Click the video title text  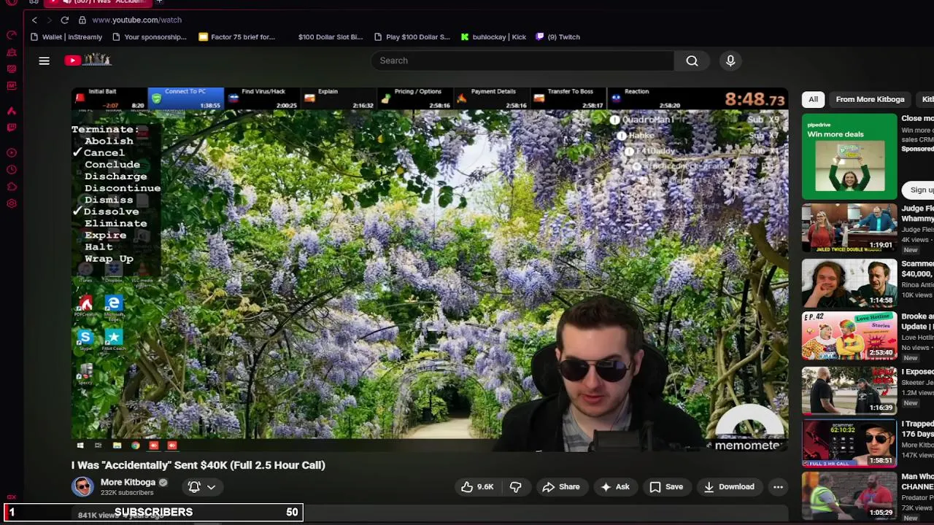click(x=198, y=465)
